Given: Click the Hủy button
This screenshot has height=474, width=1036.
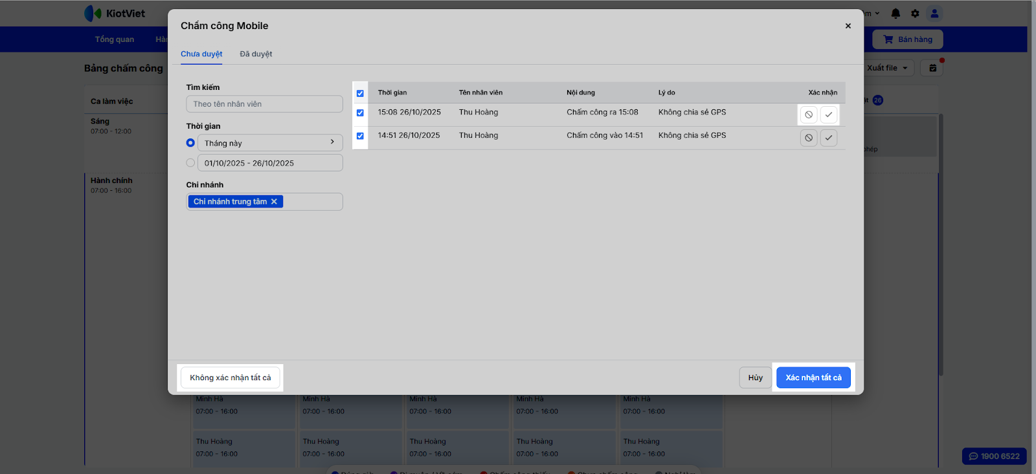Looking at the screenshot, I should click(x=756, y=378).
